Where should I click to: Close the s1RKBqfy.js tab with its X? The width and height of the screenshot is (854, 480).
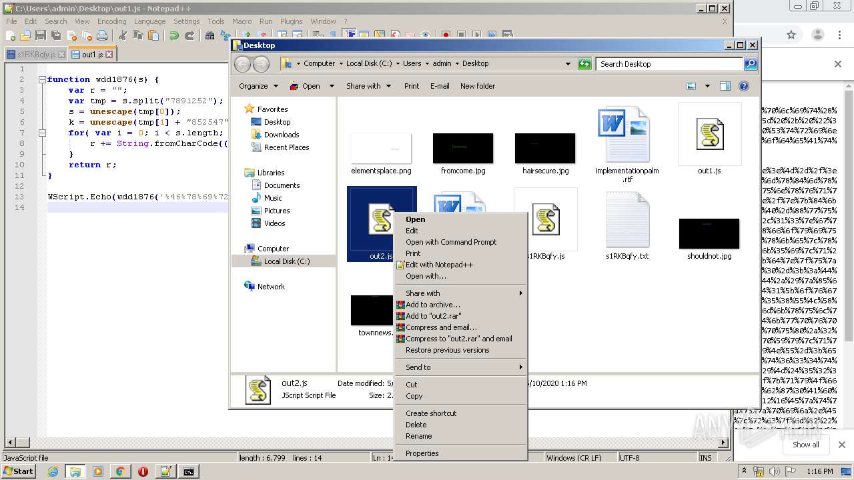pyautogui.click(x=61, y=55)
